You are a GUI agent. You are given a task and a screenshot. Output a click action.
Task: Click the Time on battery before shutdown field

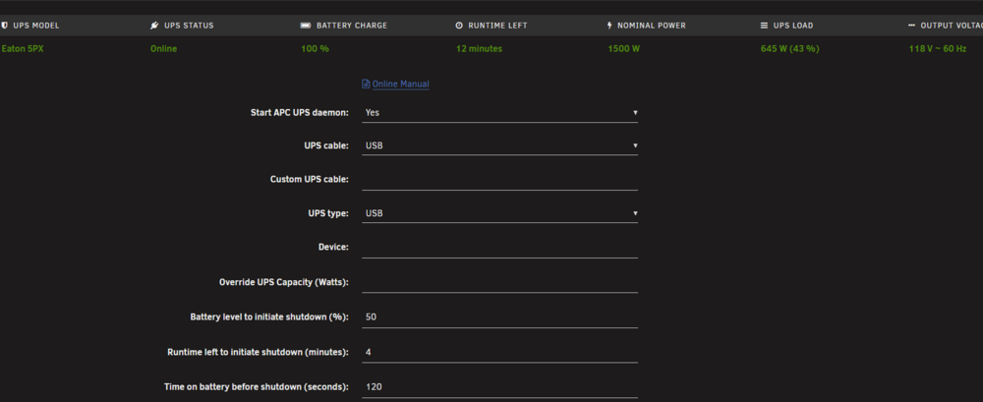coord(499,387)
